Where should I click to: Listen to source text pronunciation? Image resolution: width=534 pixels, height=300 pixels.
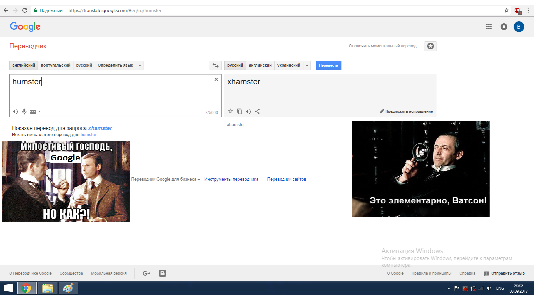15,112
